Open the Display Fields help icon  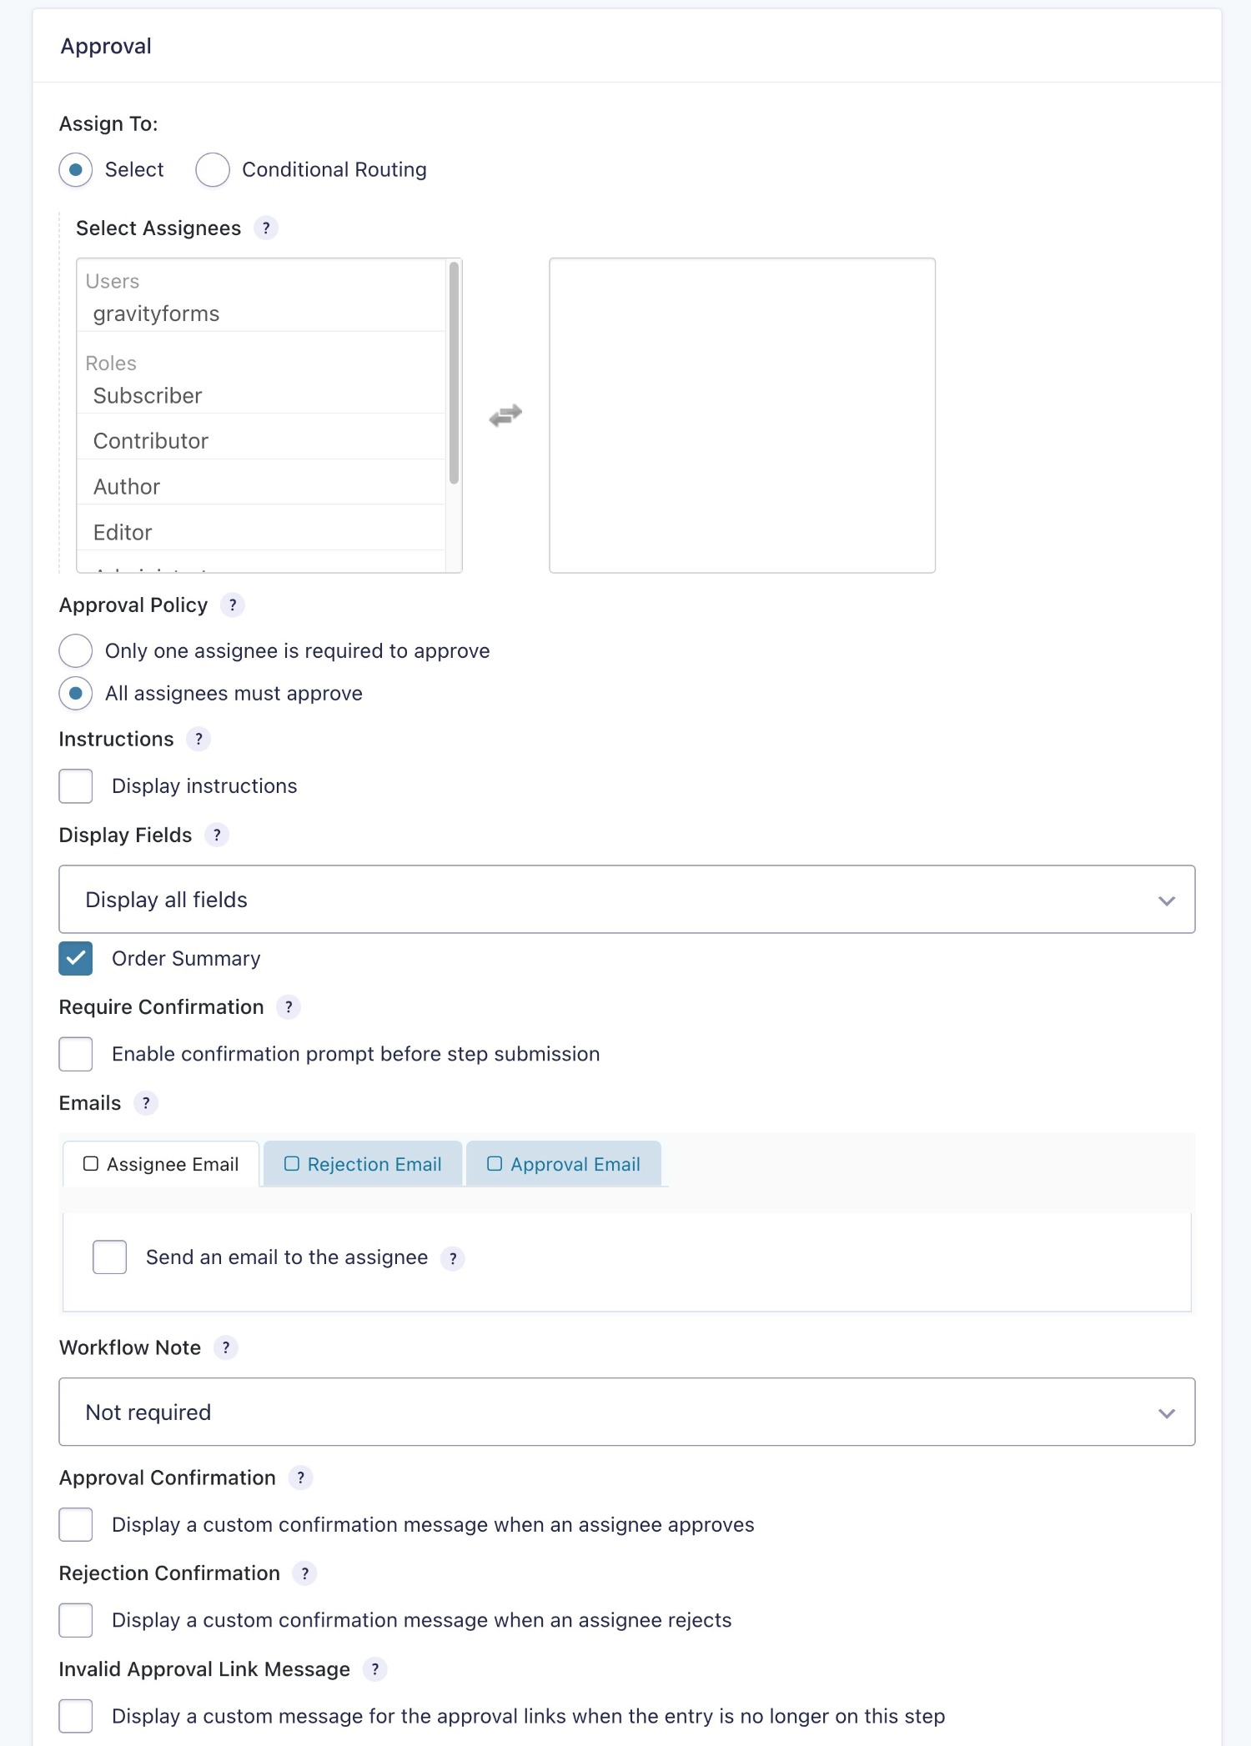217,835
